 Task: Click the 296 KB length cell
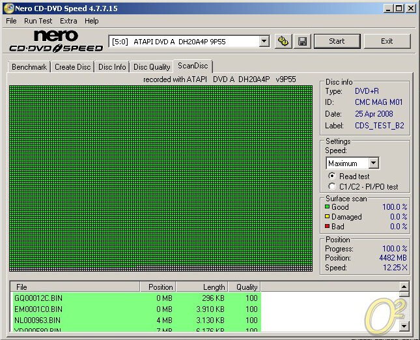pyautogui.click(x=213, y=298)
